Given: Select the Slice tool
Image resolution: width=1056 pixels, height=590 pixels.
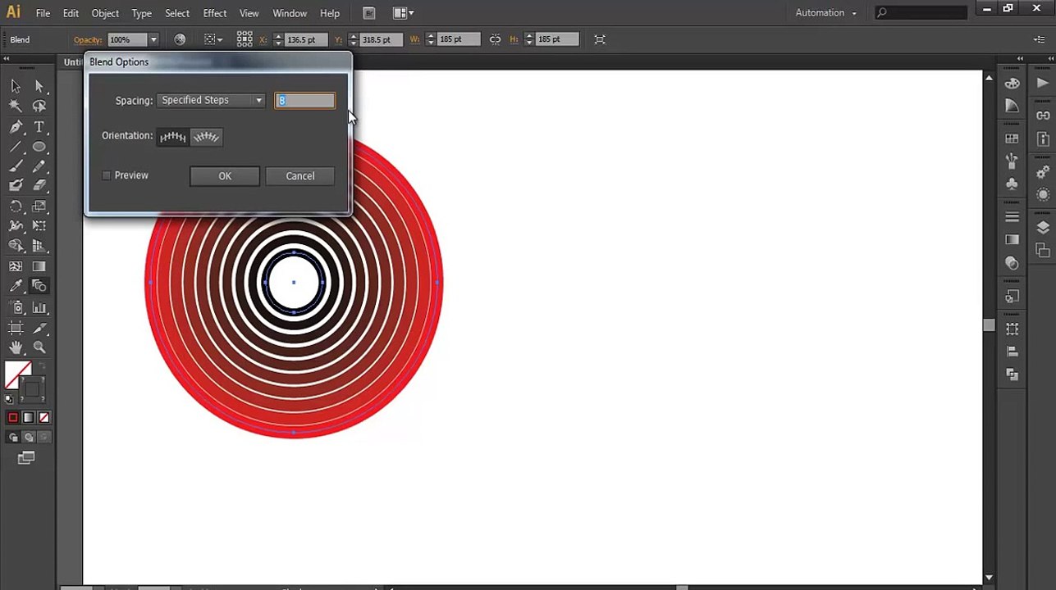Looking at the screenshot, I should tap(39, 328).
